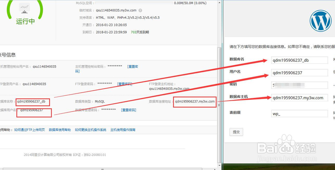
Task: Click FTP login username qxu1146540035
Action: [x=35, y=84]
